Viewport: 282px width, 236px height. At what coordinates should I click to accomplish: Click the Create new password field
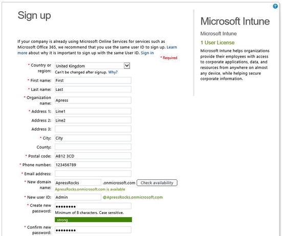point(93,206)
